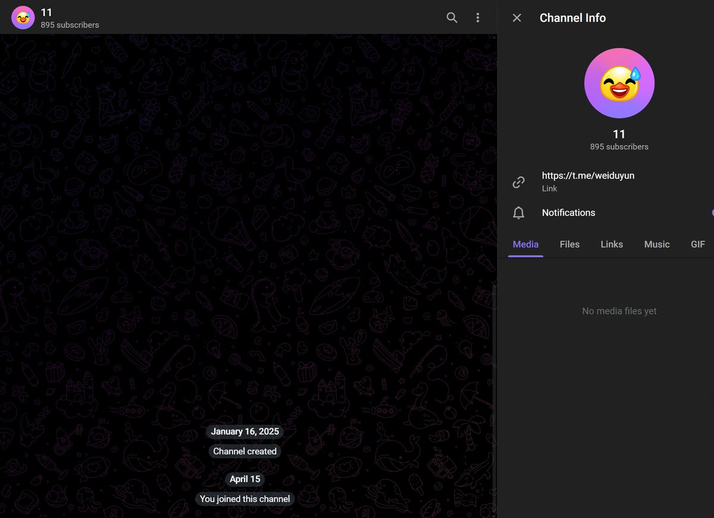Switch to the Music tab
The width and height of the screenshot is (714, 518).
click(x=657, y=244)
